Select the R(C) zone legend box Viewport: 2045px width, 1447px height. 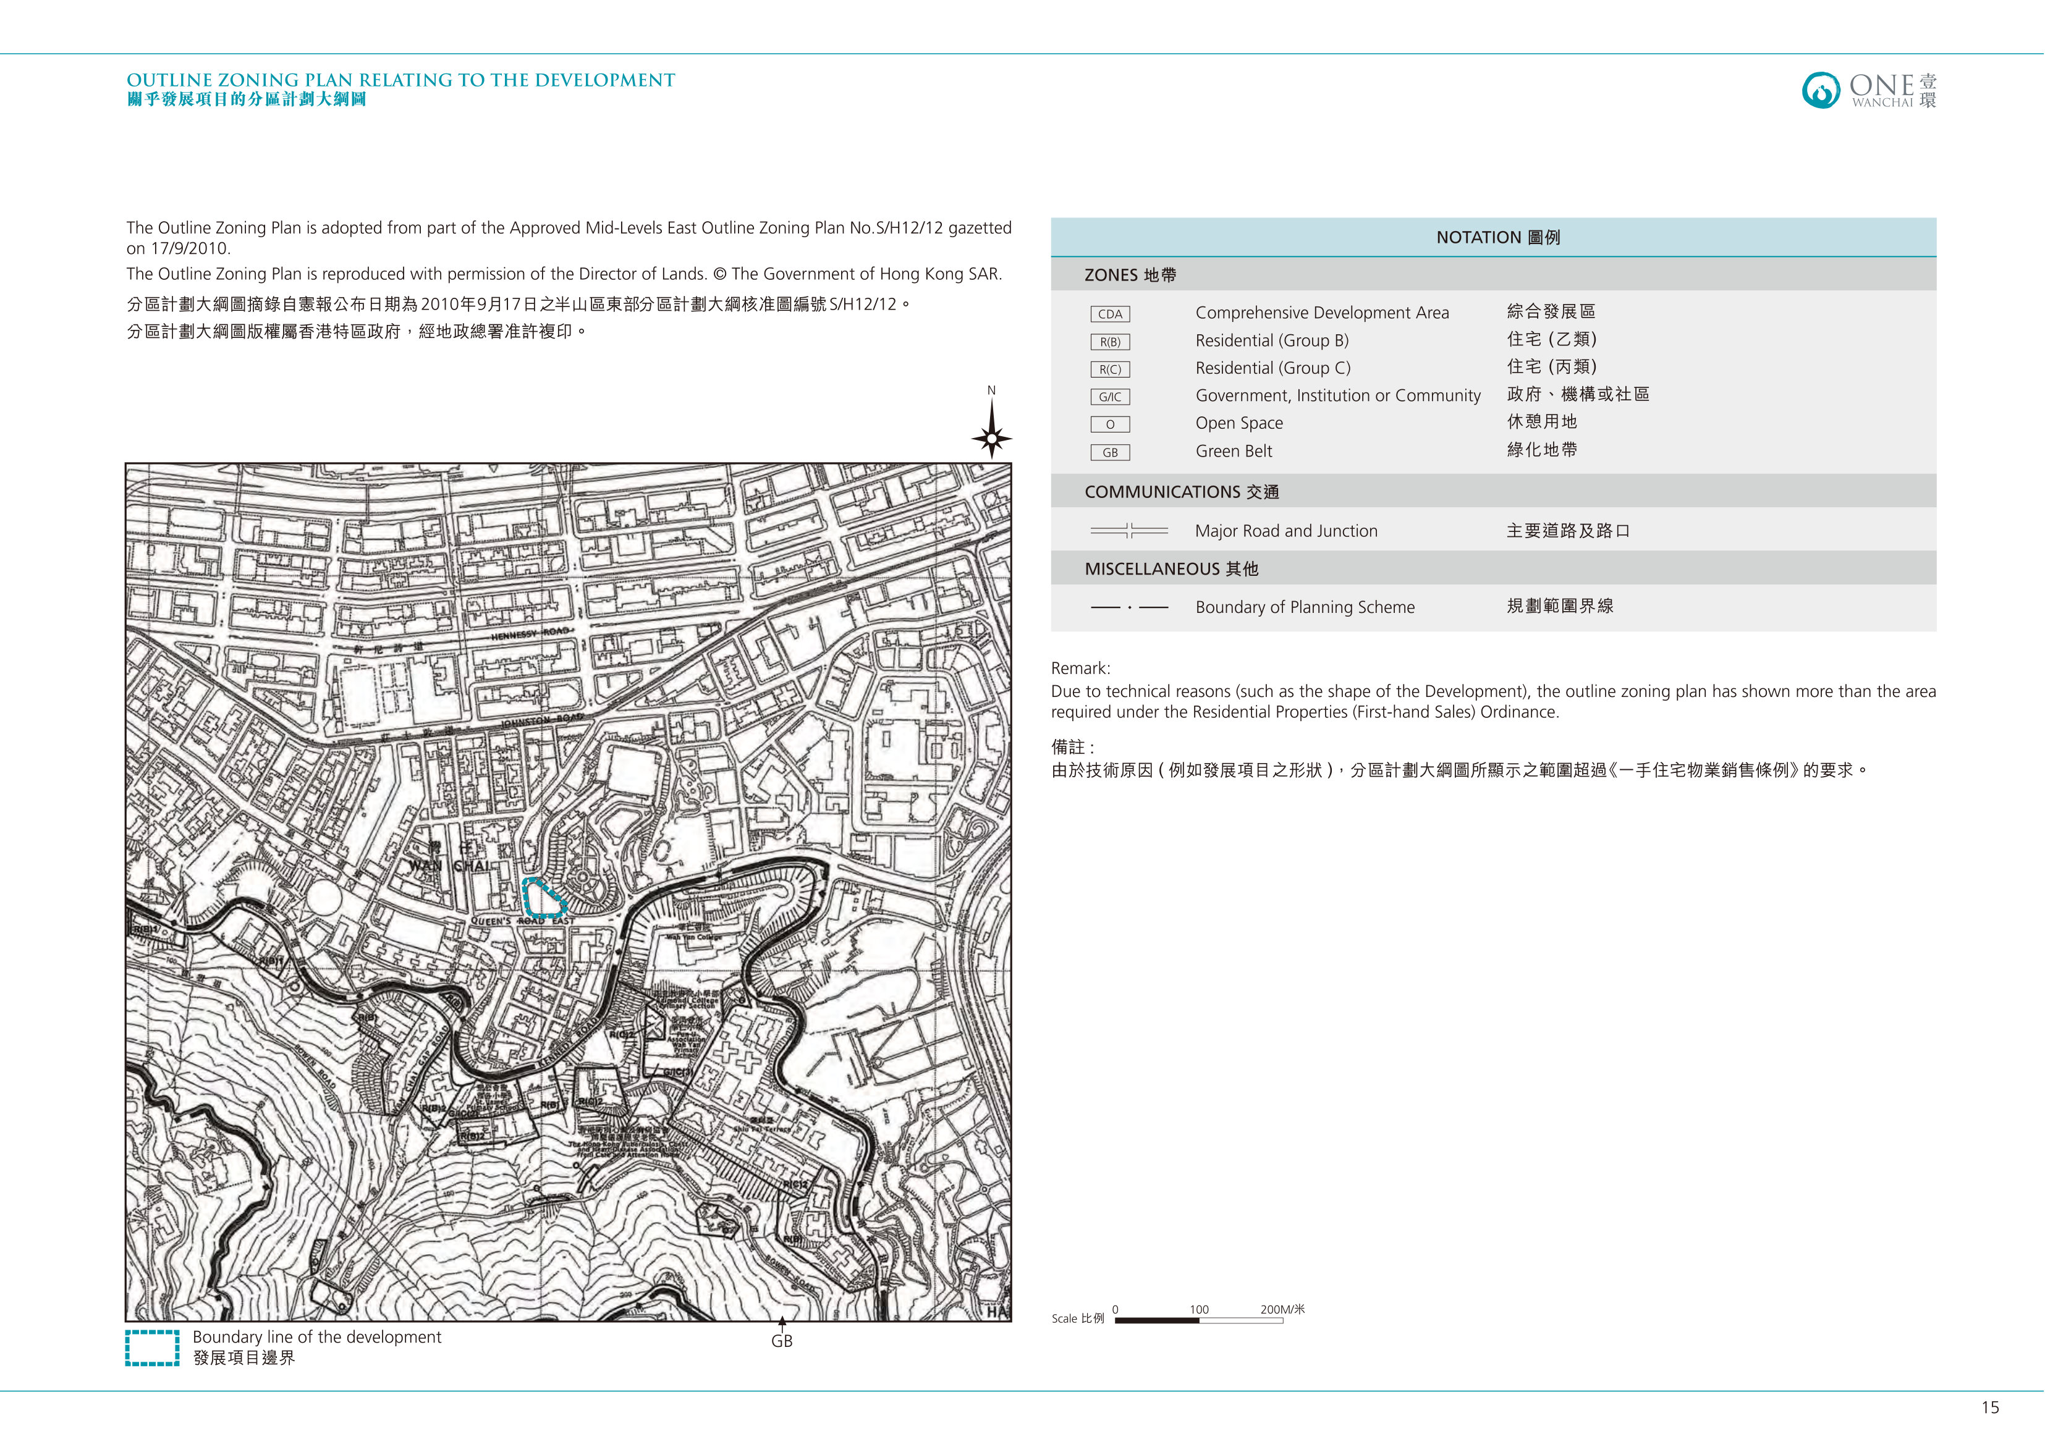(x=1109, y=369)
